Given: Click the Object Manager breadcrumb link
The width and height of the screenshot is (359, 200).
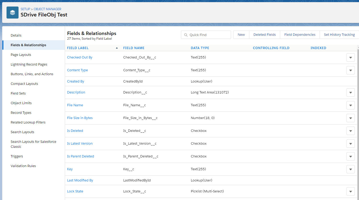Looking at the screenshot, I should [47, 9].
